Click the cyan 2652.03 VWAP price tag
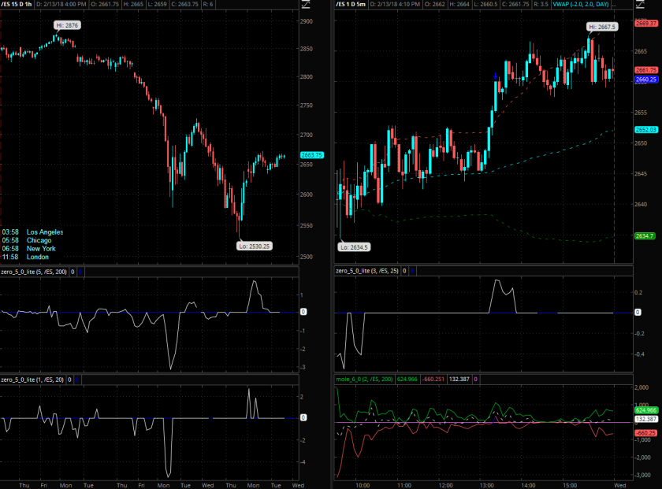662x489 pixels. [646, 130]
